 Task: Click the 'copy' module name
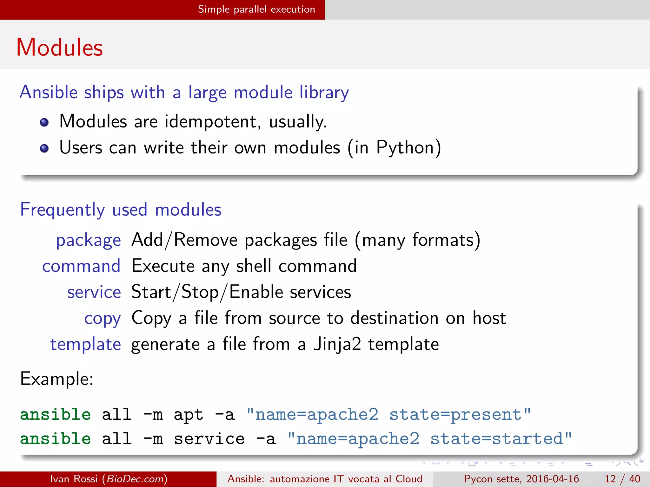(x=103, y=319)
